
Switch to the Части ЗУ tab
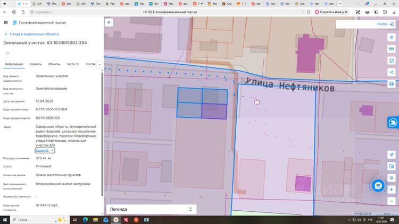click(73, 64)
